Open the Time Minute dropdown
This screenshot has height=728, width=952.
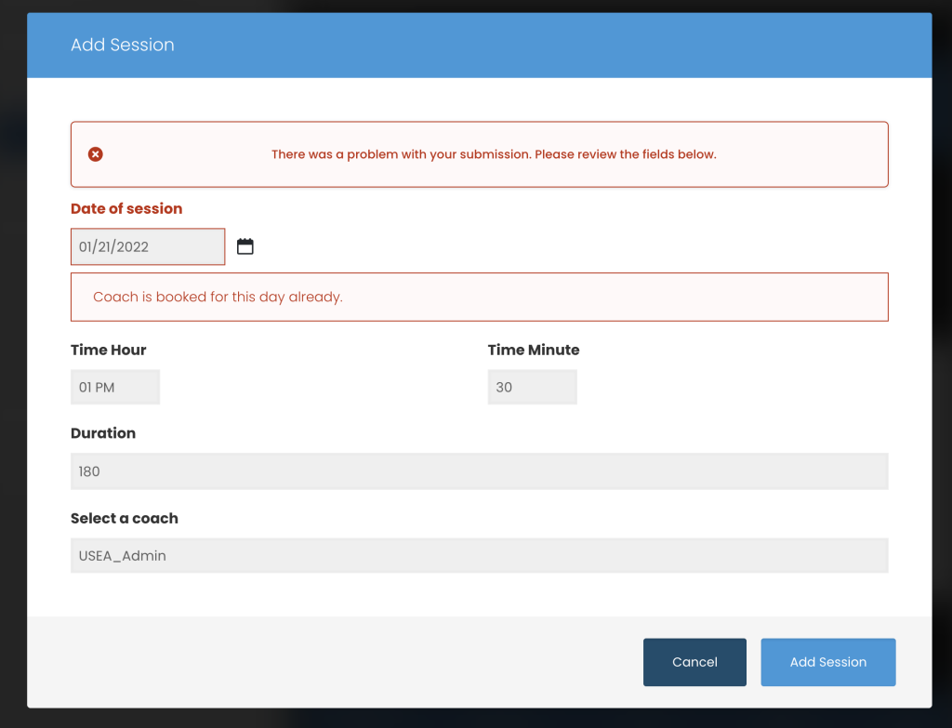[533, 388]
